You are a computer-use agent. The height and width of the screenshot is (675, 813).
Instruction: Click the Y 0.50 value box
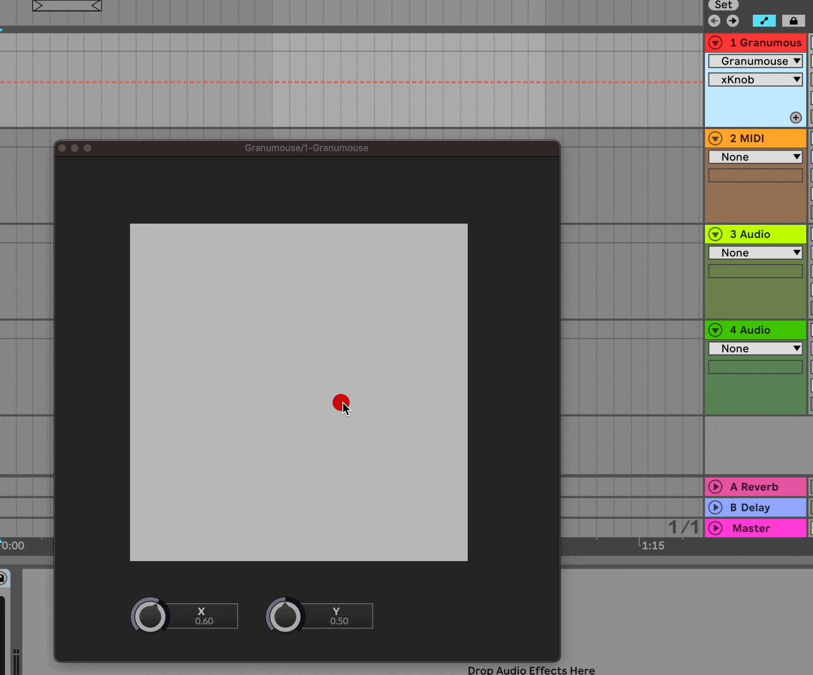pyautogui.click(x=339, y=616)
